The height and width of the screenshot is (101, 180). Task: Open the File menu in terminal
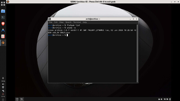[51, 22]
